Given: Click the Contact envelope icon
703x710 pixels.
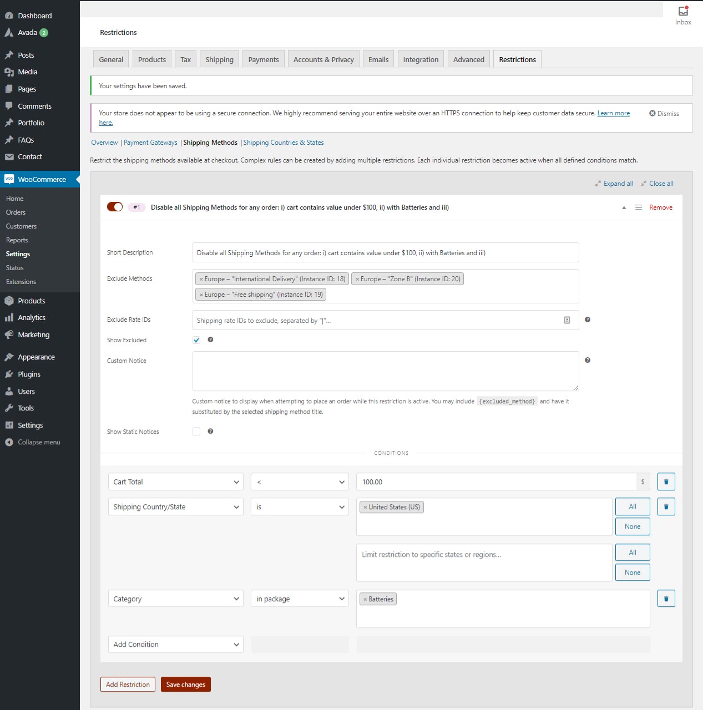Looking at the screenshot, I should (x=9, y=156).
